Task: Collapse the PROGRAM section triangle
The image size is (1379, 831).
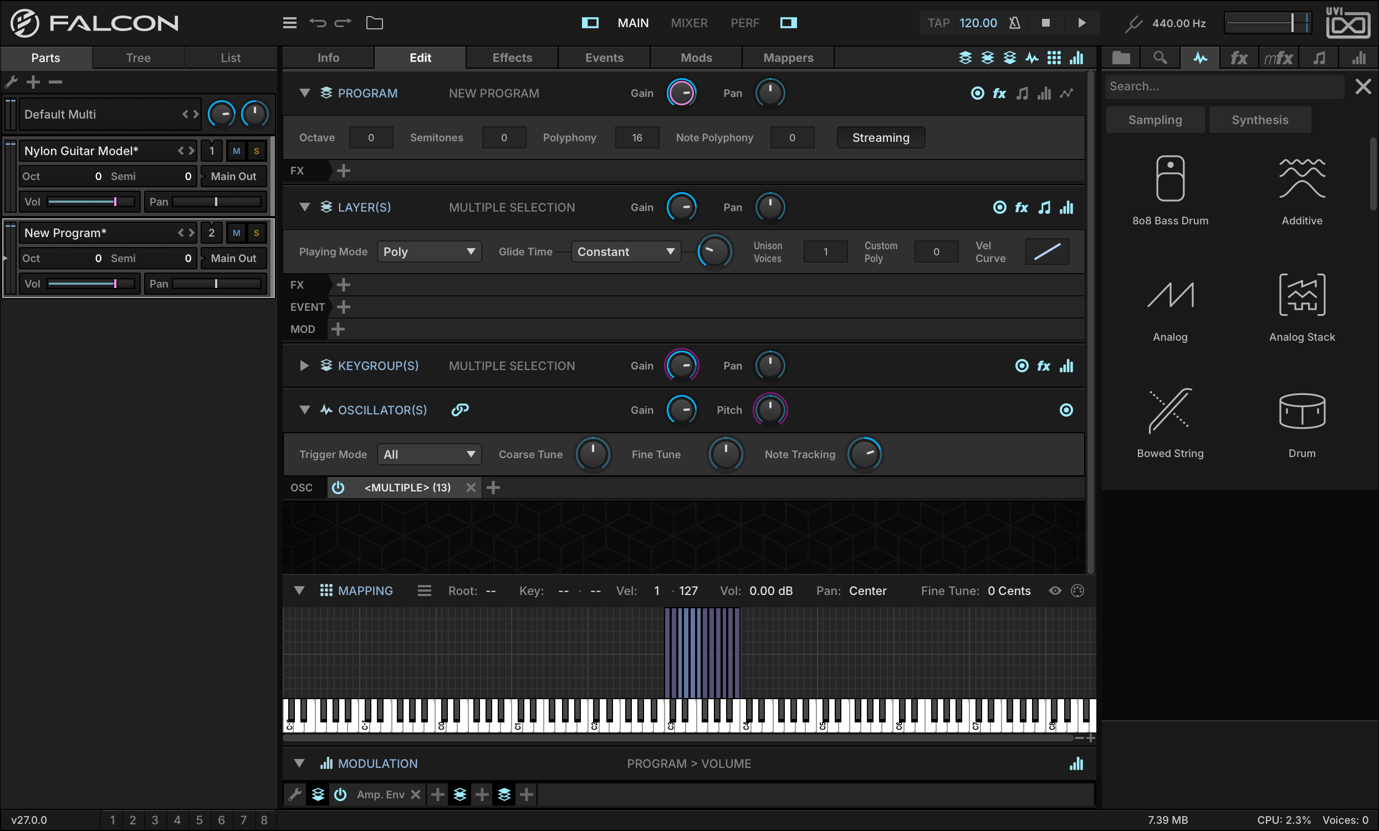Action: 304,93
